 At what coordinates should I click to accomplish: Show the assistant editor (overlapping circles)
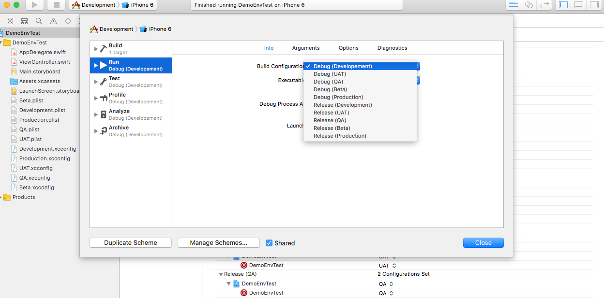pyautogui.click(x=529, y=5)
